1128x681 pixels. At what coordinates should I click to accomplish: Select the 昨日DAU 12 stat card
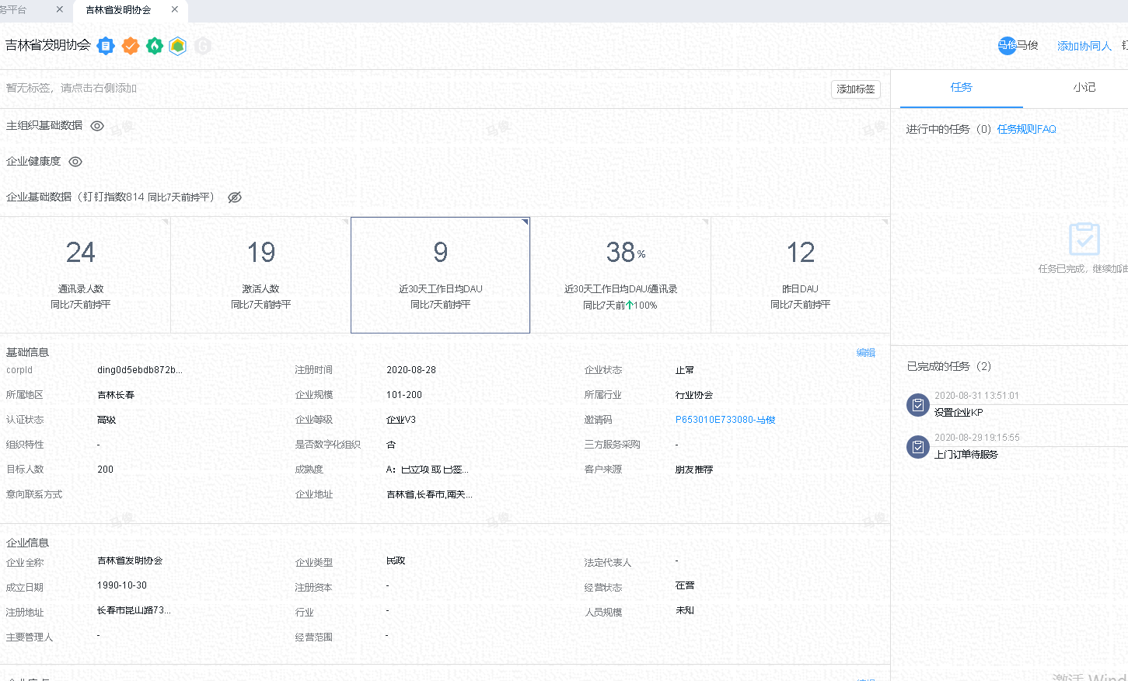801,275
